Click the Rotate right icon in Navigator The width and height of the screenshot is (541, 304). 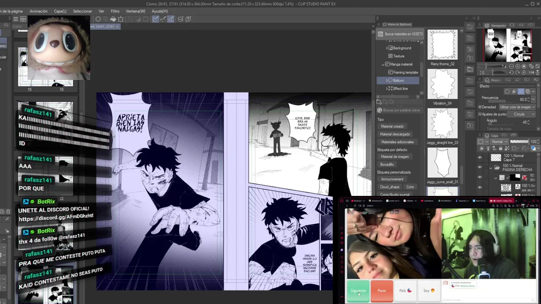tap(517, 73)
